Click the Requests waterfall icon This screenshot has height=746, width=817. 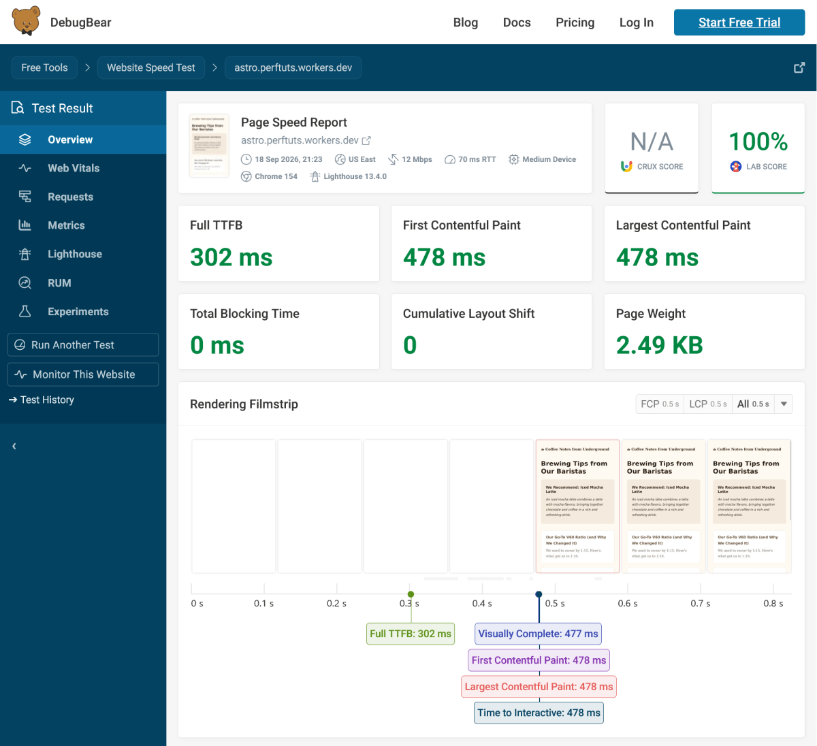[25, 197]
